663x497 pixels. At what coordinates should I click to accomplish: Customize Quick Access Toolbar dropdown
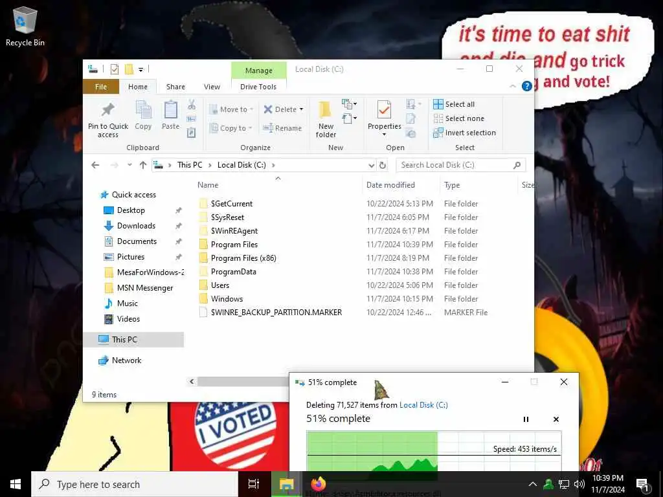point(140,69)
